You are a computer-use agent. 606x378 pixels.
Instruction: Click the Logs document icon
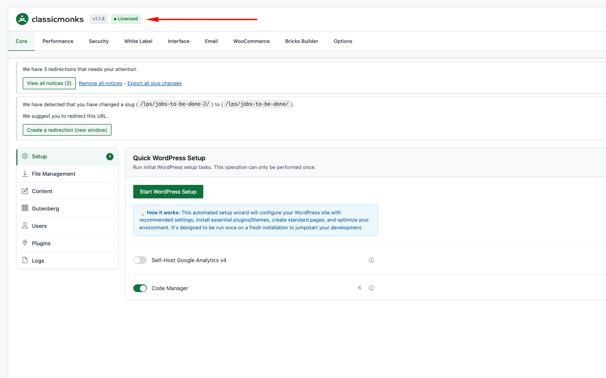pos(25,260)
